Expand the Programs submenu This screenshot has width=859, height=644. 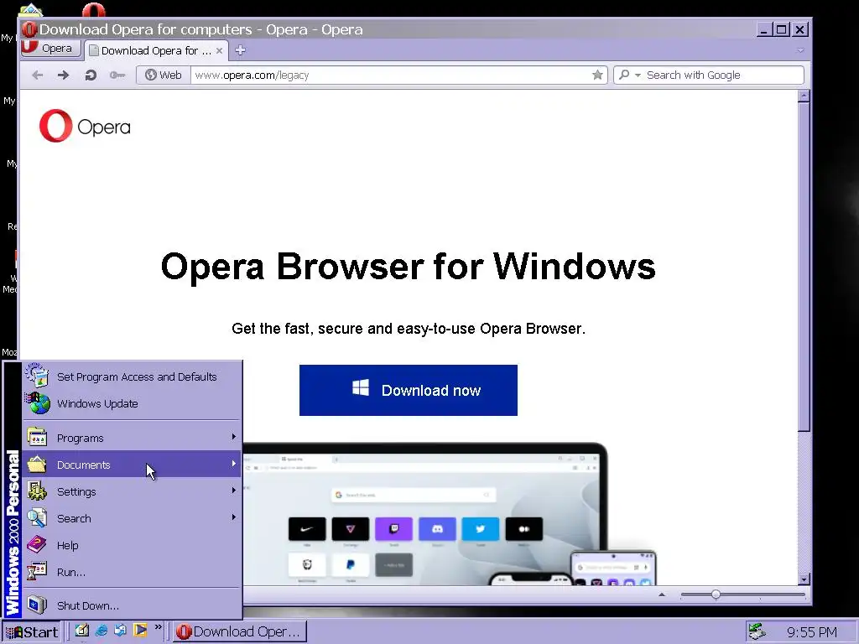[132, 438]
